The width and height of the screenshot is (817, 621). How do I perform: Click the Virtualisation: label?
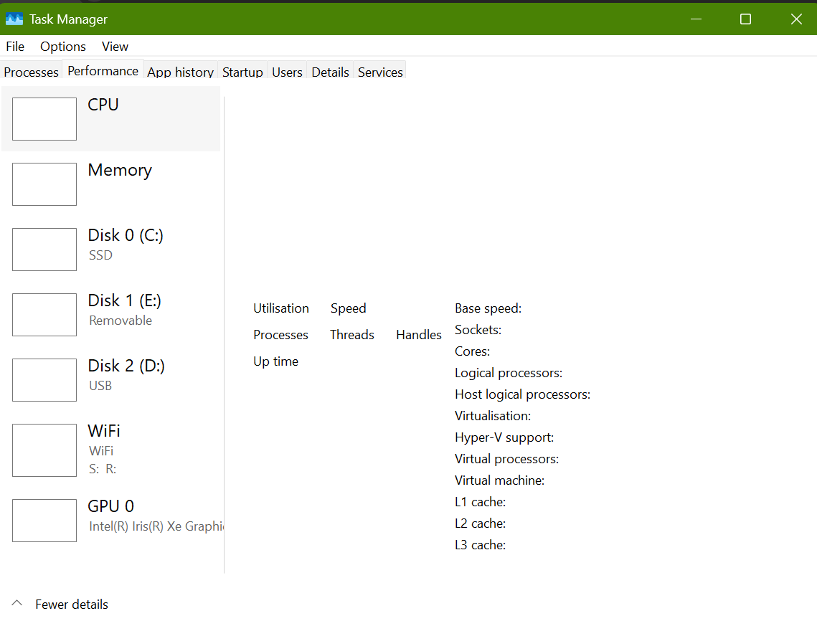click(493, 416)
